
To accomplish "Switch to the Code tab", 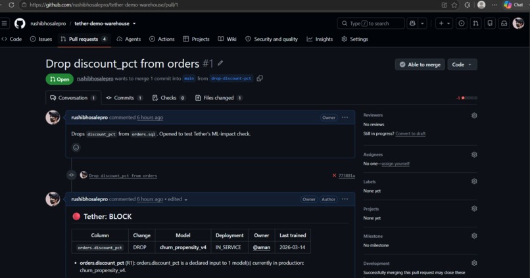I will (x=11, y=39).
